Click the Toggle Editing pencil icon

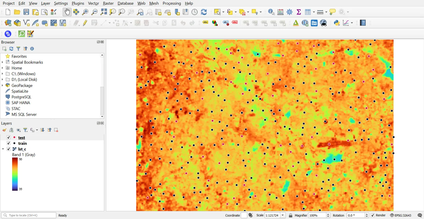[x=85, y=23]
